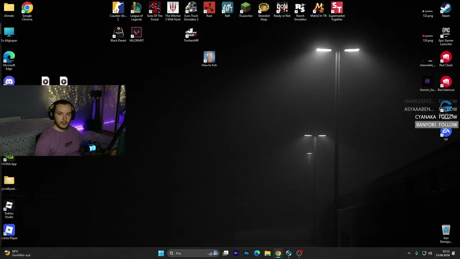Select the VALORANT desktop shortcut
The width and height of the screenshot is (460, 259).
[137, 35]
